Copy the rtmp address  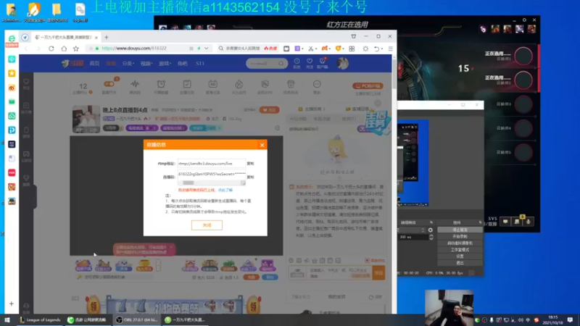coord(250,164)
